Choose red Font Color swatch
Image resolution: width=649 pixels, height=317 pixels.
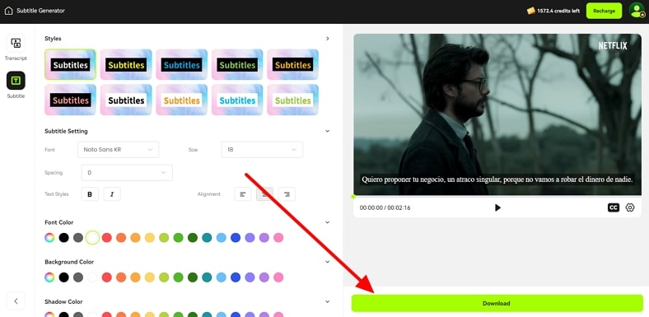coord(107,237)
